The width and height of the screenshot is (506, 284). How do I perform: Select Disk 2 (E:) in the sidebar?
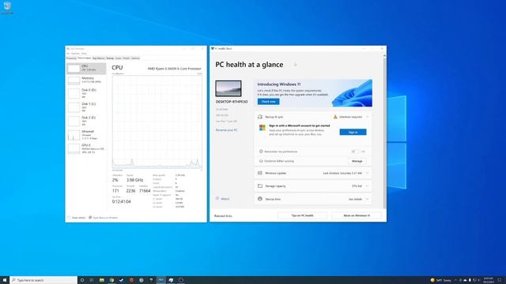coord(86,121)
